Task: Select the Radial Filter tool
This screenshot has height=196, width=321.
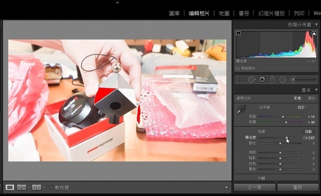Action: click(282, 79)
